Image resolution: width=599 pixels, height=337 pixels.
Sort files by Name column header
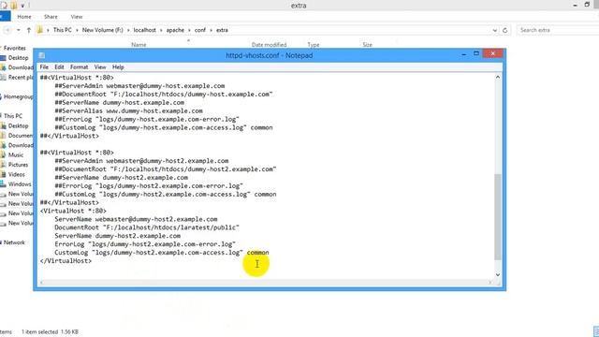point(139,45)
